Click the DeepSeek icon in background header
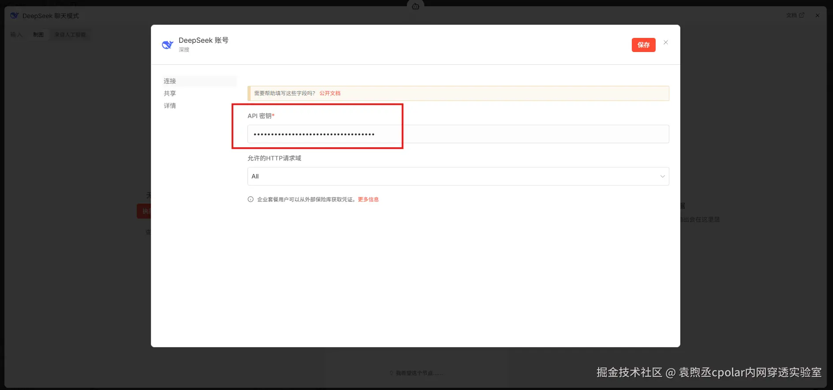 click(15, 15)
